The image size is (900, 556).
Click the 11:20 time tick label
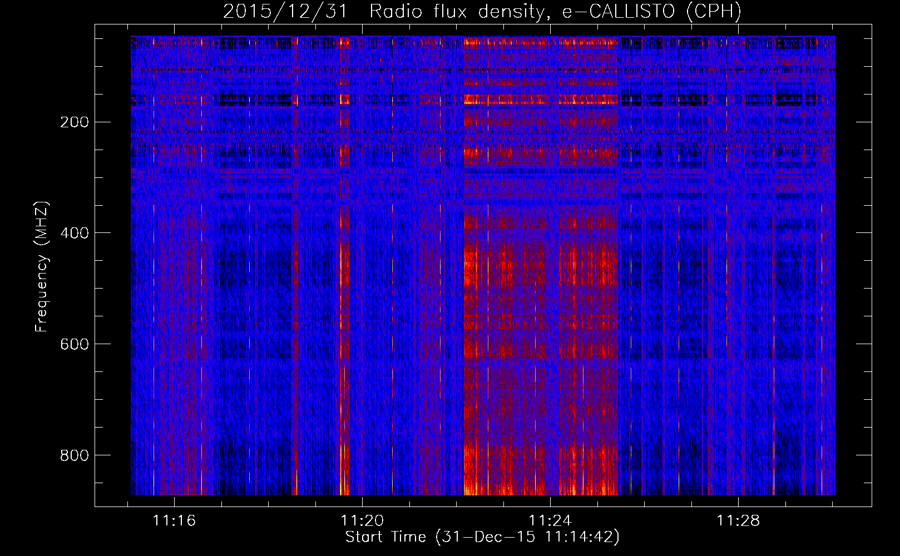tap(363, 521)
